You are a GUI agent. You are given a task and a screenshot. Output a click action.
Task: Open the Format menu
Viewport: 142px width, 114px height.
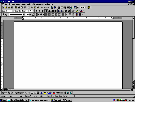coord(23,4)
